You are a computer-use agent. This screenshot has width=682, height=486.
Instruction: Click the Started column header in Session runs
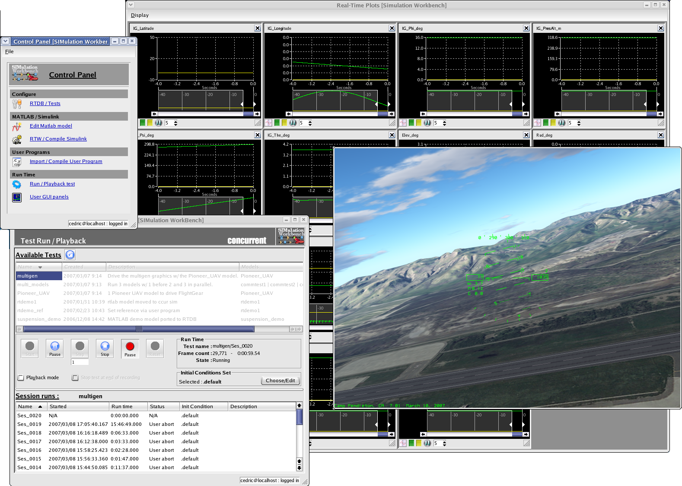[78, 406]
